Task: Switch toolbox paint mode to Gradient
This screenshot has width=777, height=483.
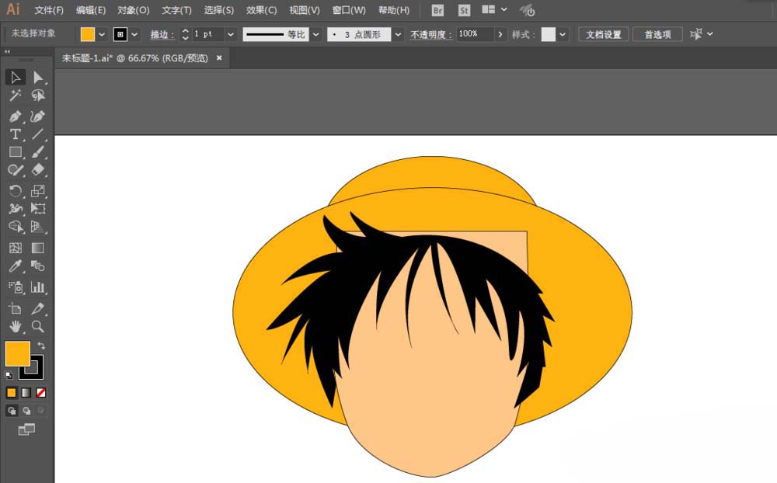Action: click(26, 393)
